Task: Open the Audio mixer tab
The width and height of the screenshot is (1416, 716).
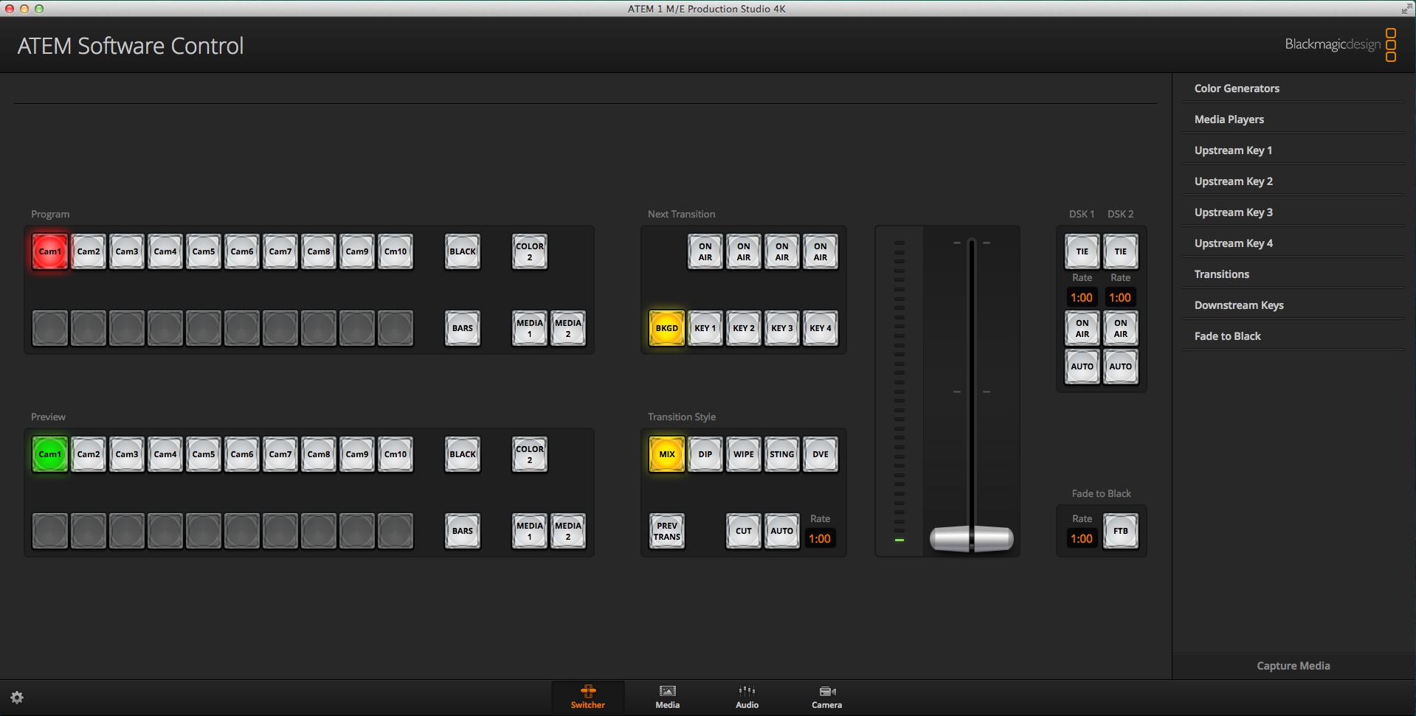Action: pos(747,698)
